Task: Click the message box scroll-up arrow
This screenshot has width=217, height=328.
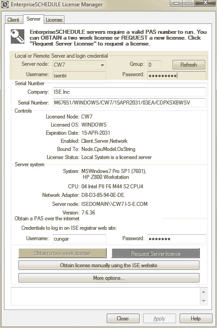Action: [203, 292]
